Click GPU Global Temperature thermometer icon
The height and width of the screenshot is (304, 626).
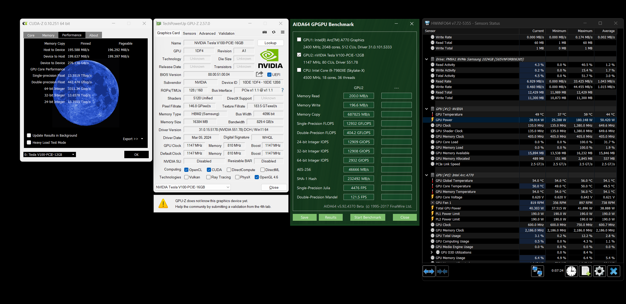coord(432,181)
